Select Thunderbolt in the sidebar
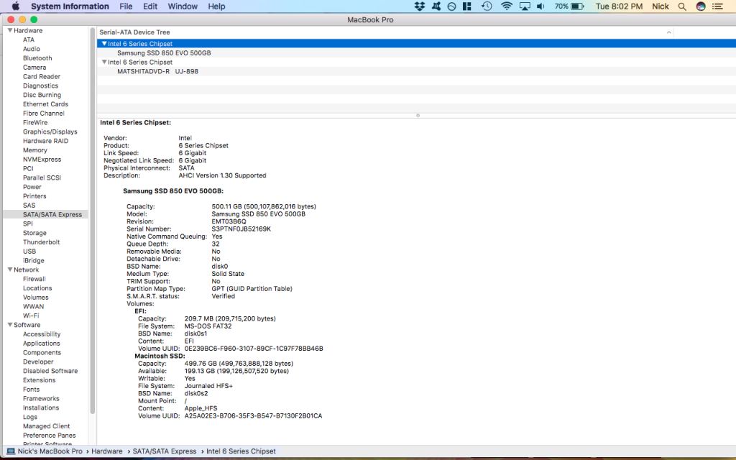Image resolution: width=736 pixels, height=460 pixels. pos(41,241)
